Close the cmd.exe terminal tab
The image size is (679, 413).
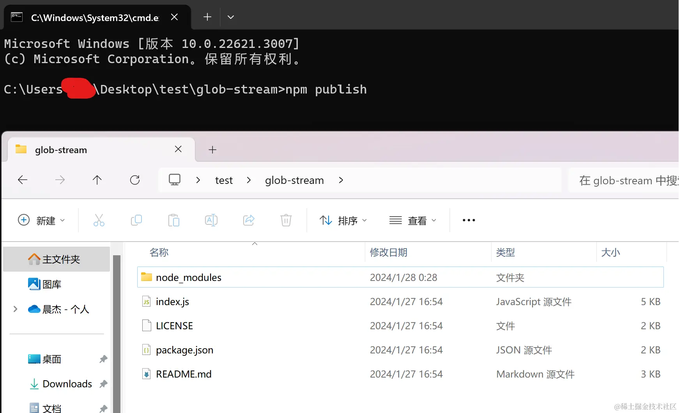[x=175, y=17]
